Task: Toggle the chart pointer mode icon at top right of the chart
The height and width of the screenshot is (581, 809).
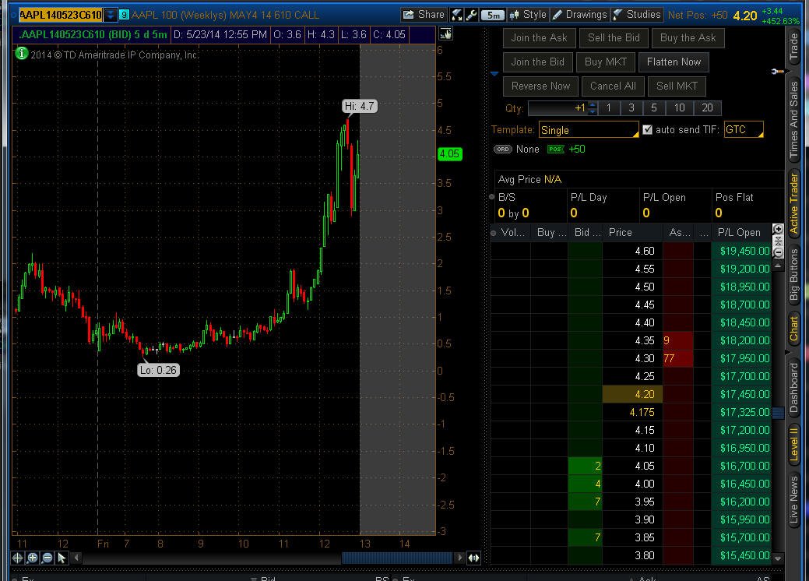Action: tap(445, 34)
